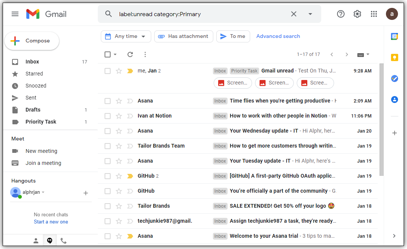Click into the search mail input field
Image resolution: width=407 pixels, height=249 pixels.
coord(202,14)
